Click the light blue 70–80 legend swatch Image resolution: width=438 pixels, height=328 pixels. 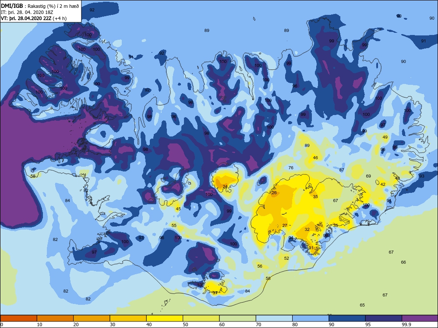coord(274,318)
